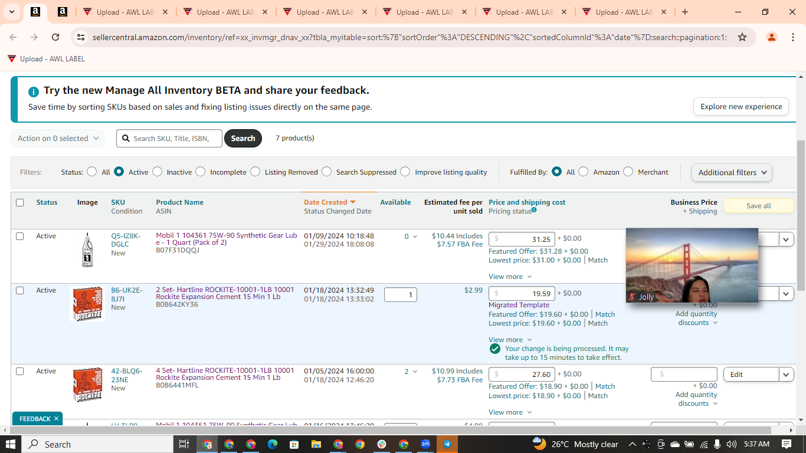The width and height of the screenshot is (806, 453).
Task: Open the Action on 0 selected dropdown
Action: tap(58, 138)
